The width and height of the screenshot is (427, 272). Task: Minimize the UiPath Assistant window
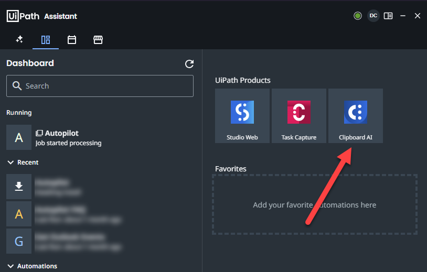pos(403,16)
